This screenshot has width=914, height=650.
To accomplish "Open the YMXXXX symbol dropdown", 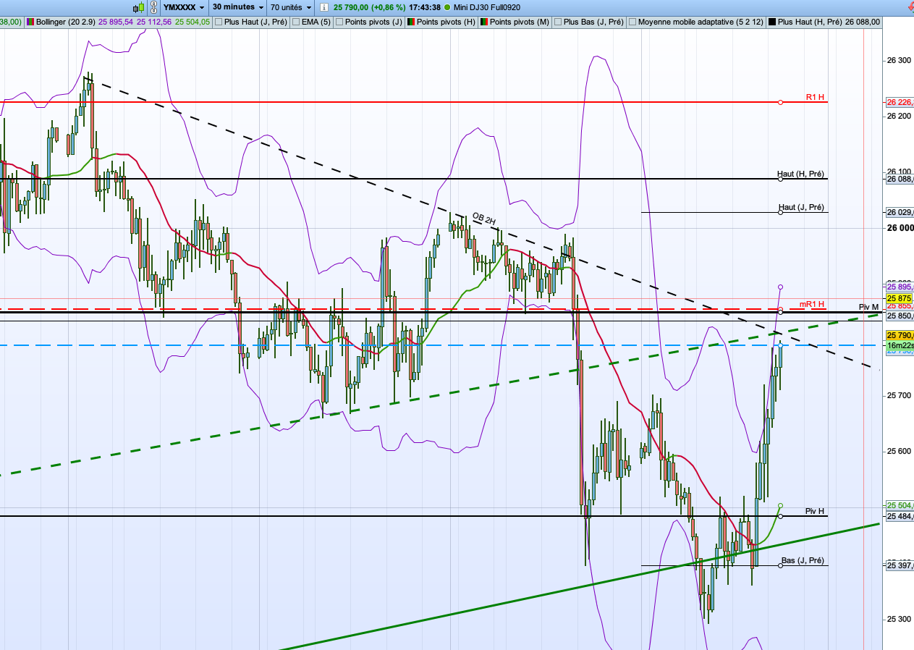I will pos(183,7).
